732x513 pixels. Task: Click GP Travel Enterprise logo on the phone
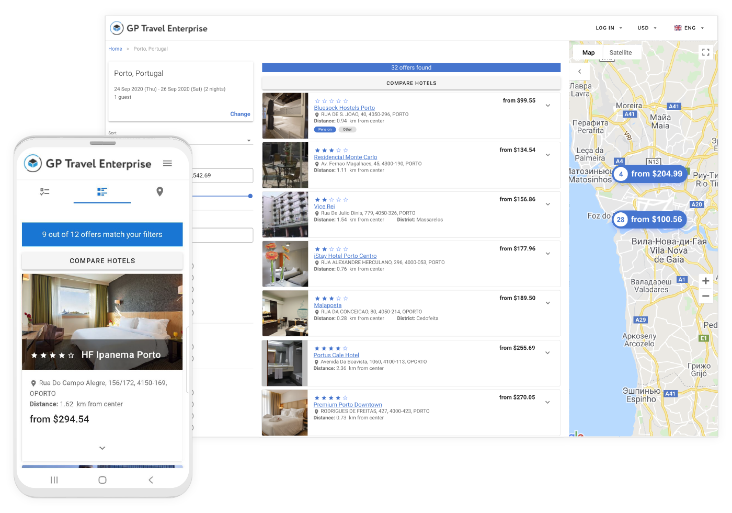pos(88,164)
